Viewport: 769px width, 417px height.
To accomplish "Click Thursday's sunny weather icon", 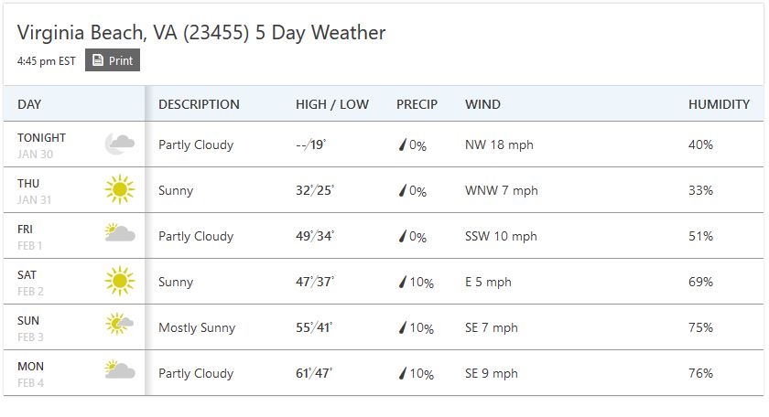I will click(119, 189).
